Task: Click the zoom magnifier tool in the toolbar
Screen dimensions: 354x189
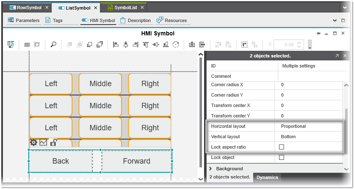Action: (x=53, y=45)
